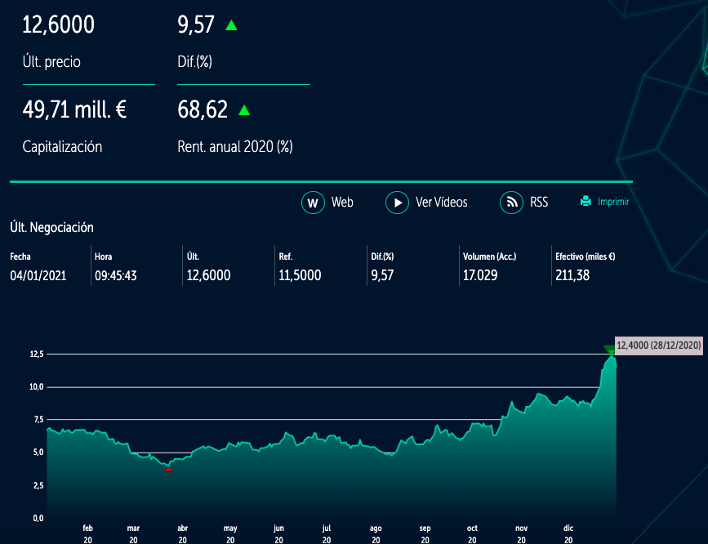
Task: Click the play icon for Ver Vídeos
Action: pyautogui.click(x=397, y=202)
